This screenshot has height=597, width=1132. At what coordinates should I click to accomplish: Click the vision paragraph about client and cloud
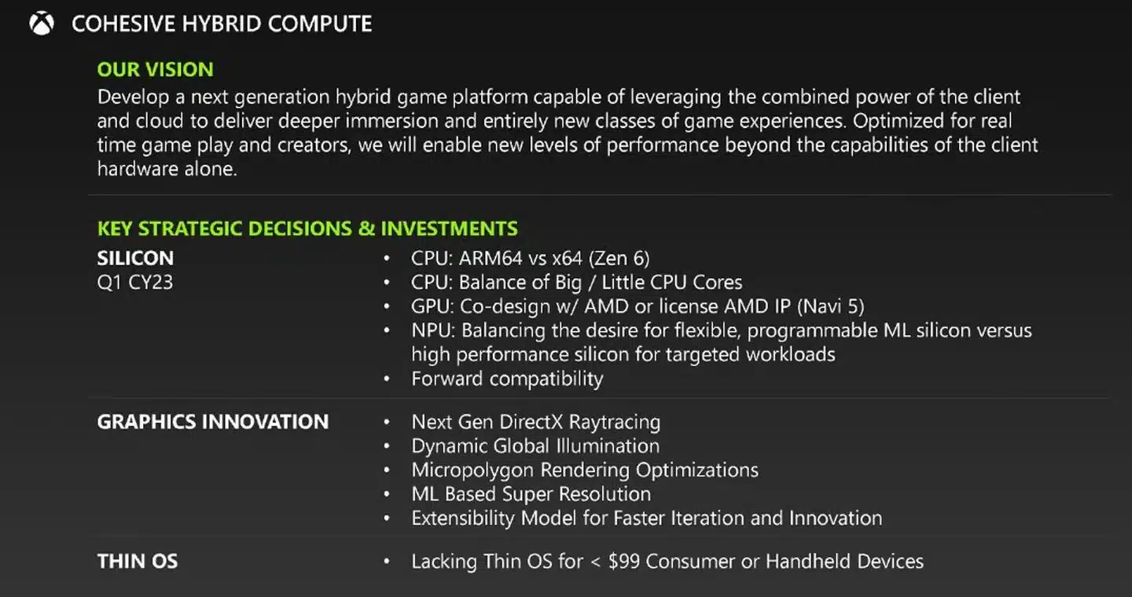pyautogui.click(x=568, y=134)
